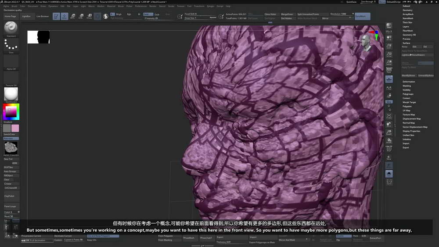Image resolution: width=439 pixels, height=247 pixels.
Task: Click the Frame icon in right shelf
Action: pos(389,116)
